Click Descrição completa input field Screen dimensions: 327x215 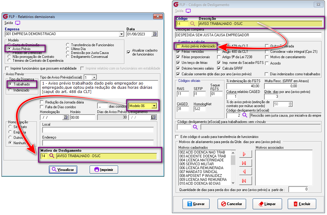tap(248, 35)
